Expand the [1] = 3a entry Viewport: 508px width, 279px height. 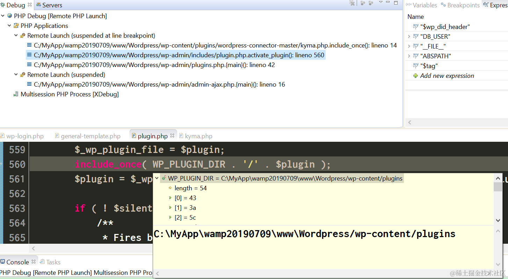(170, 208)
